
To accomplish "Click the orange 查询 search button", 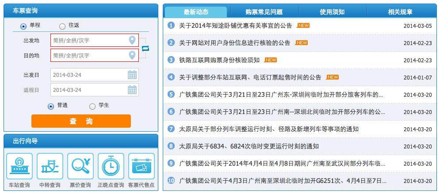I will coord(81,121).
